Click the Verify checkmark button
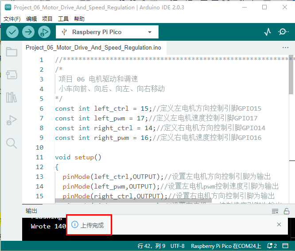295x251 pixels. (x=12, y=32)
